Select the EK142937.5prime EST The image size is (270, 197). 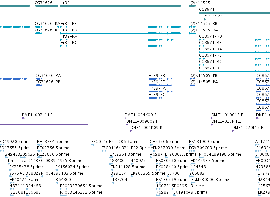tap(208, 161)
